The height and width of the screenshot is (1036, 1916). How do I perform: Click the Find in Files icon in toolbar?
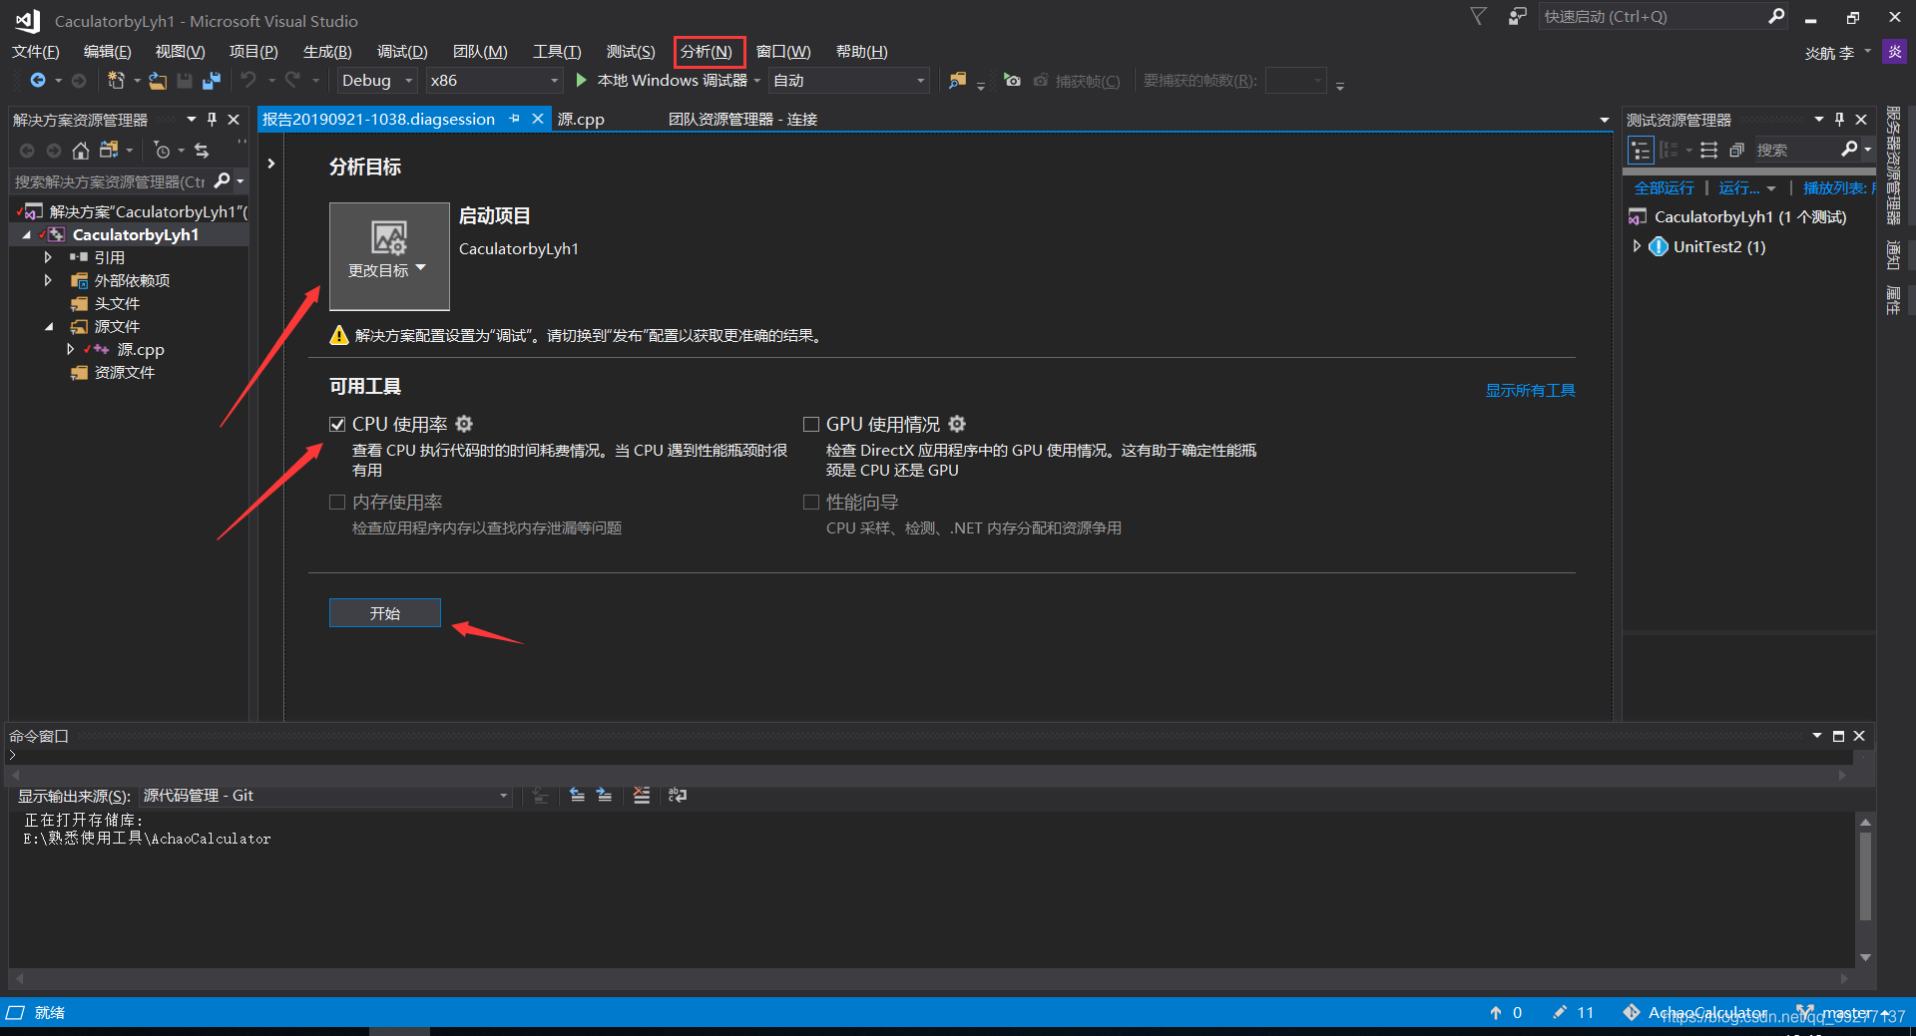[x=957, y=80]
